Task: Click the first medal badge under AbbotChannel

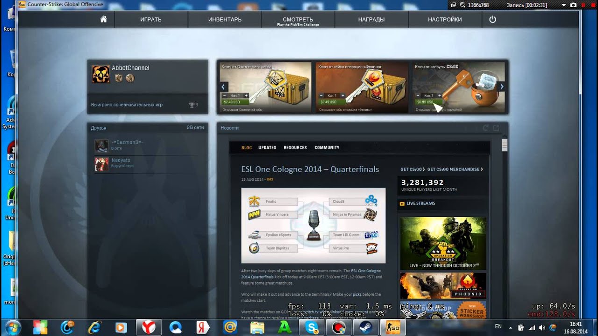Action: [x=119, y=78]
